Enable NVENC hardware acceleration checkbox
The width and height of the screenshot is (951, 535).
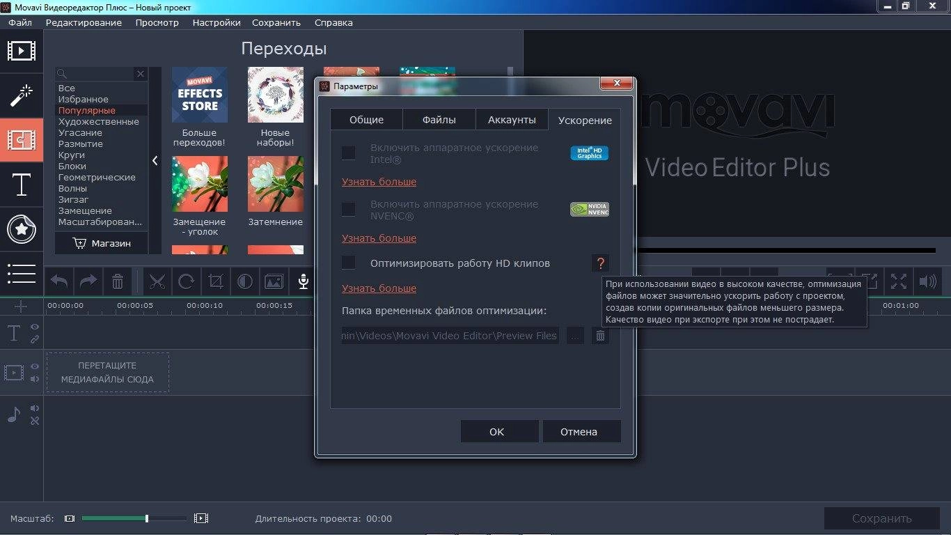pos(348,209)
